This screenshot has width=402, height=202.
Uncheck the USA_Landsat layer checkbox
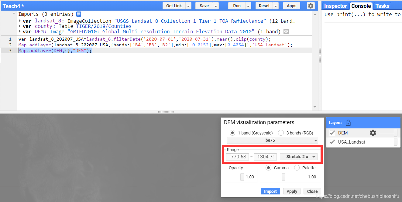pos(332,142)
